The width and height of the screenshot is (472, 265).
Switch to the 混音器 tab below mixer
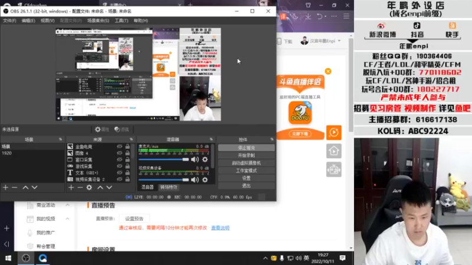[x=147, y=187]
